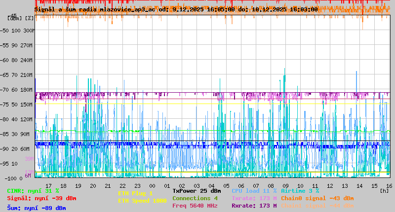Click the -70 dBm y-axis label
This screenshot has width=395, height=212.
pyautogui.click(x=13, y=90)
